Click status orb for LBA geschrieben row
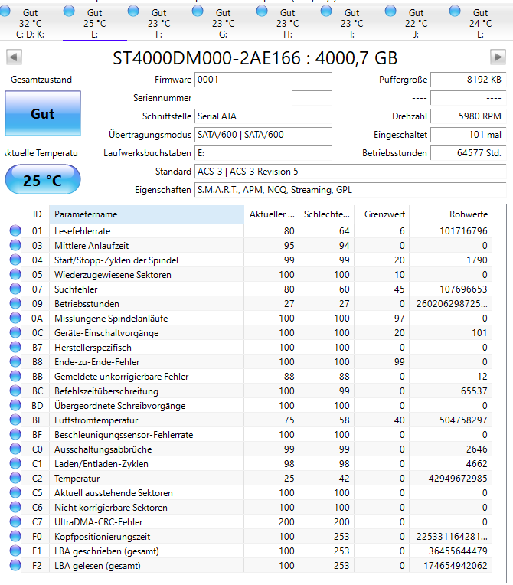The image size is (513, 585). coord(15,551)
